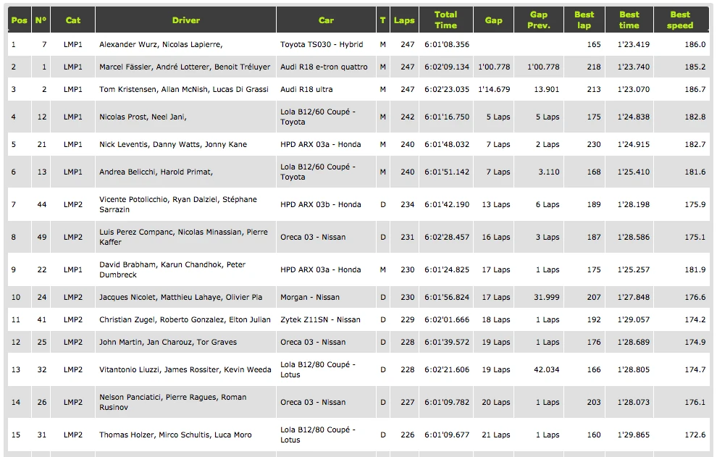
Task: Click the Cat column header
Action: [x=72, y=20]
